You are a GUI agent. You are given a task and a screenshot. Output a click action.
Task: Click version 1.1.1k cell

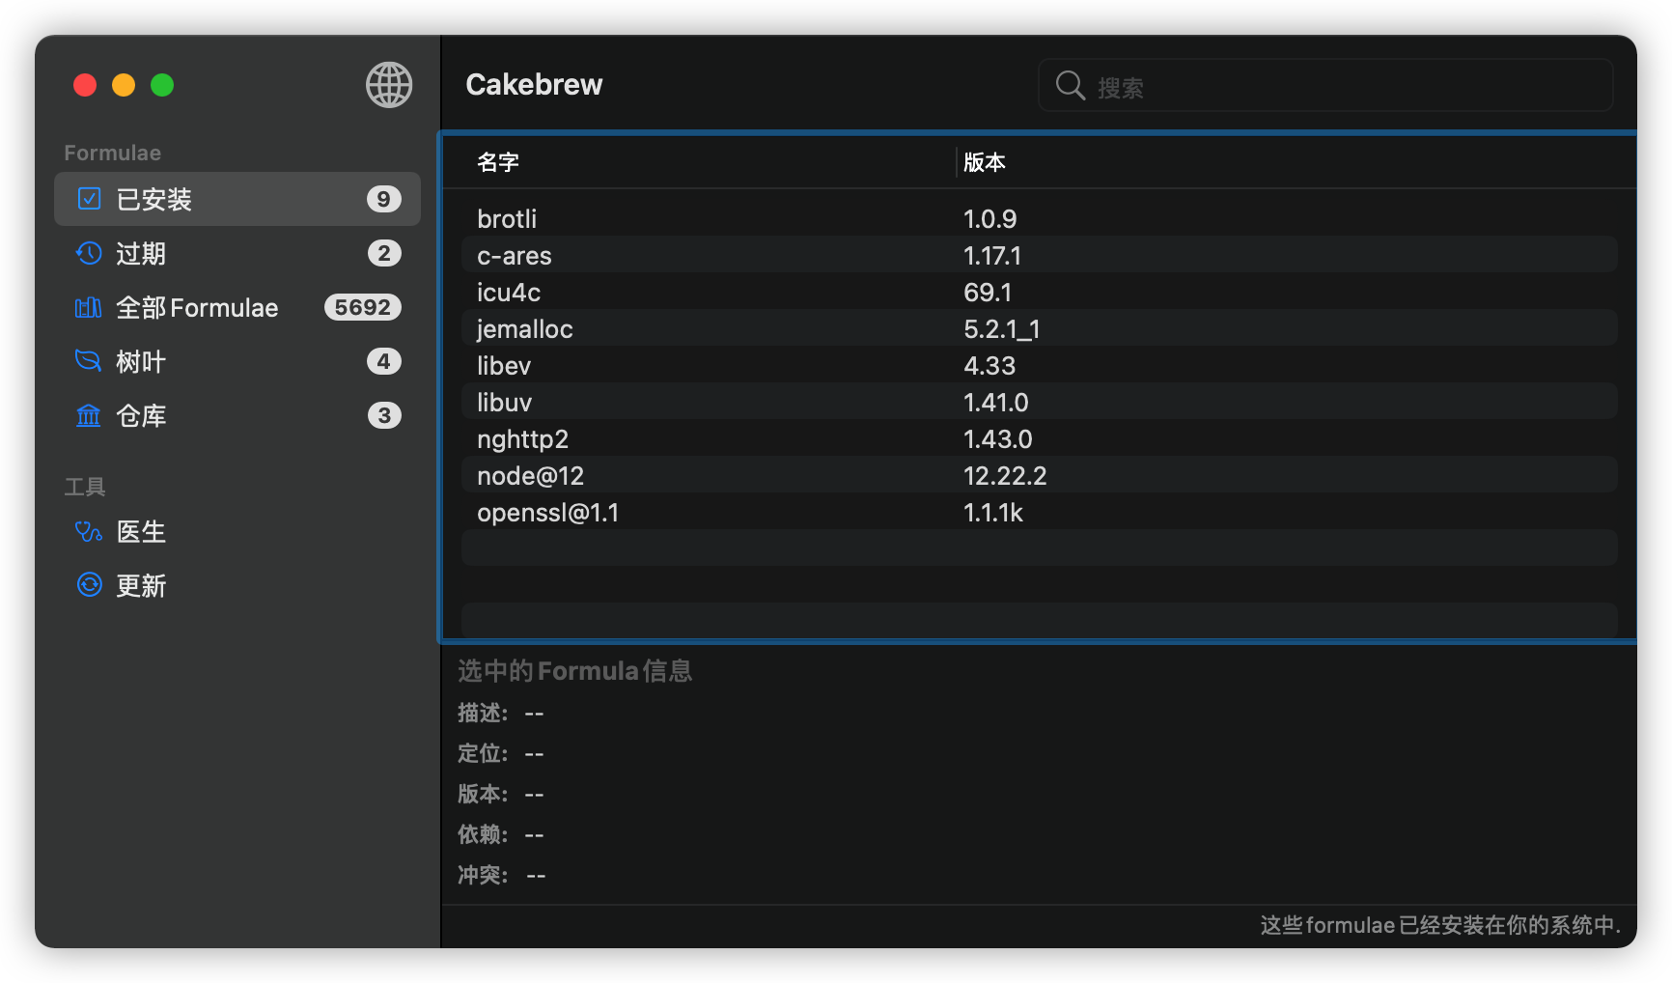[x=992, y=513]
